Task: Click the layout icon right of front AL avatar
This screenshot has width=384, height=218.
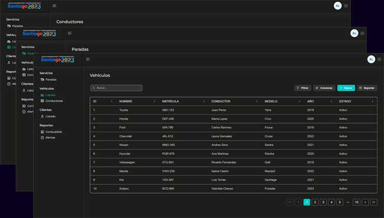Action: (379, 59)
